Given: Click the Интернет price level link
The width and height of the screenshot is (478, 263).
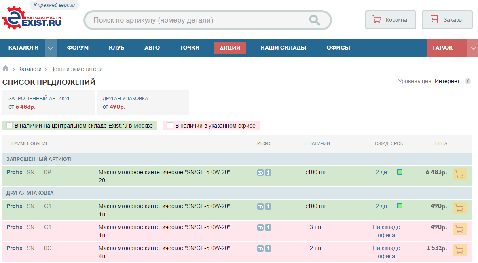Looking at the screenshot, I should 447,81.
